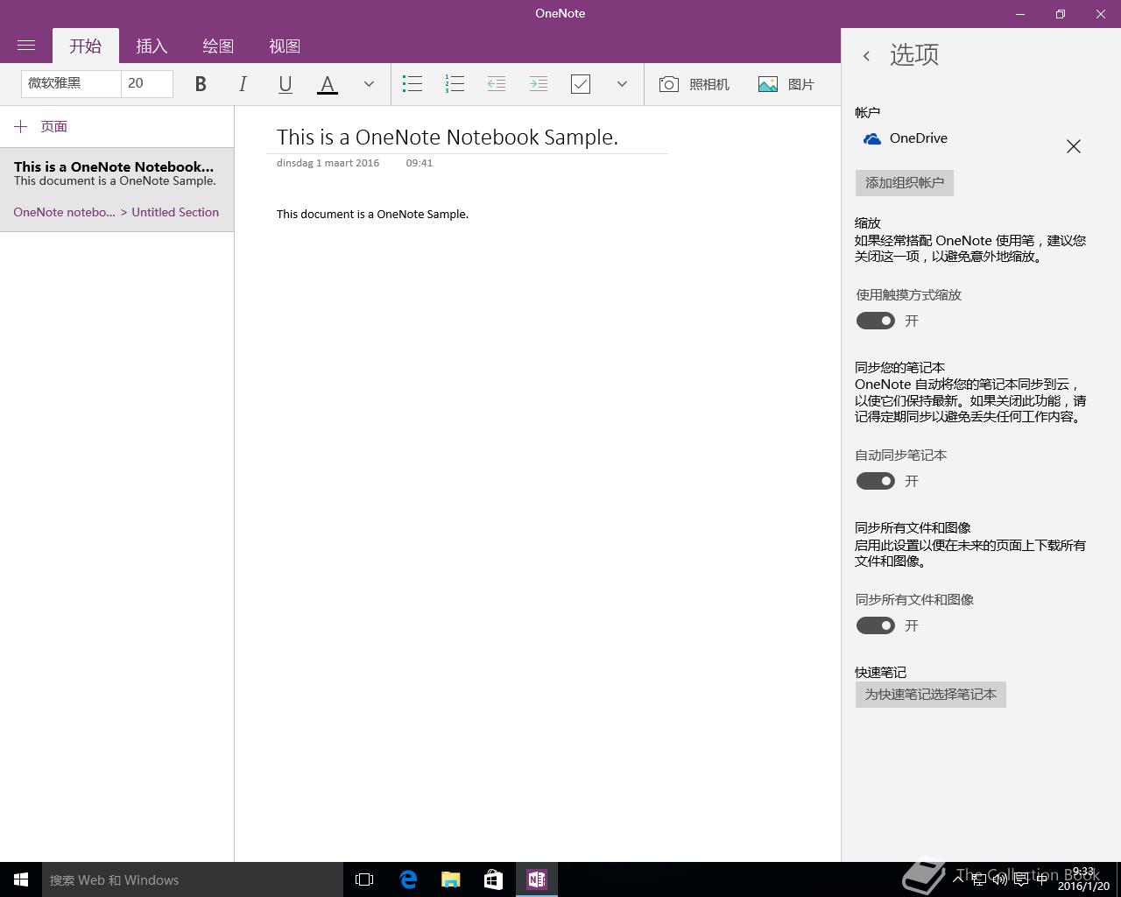Viewport: 1121px width, 897px height.
Task: Insert a bulleted list
Action: click(x=412, y=84)
